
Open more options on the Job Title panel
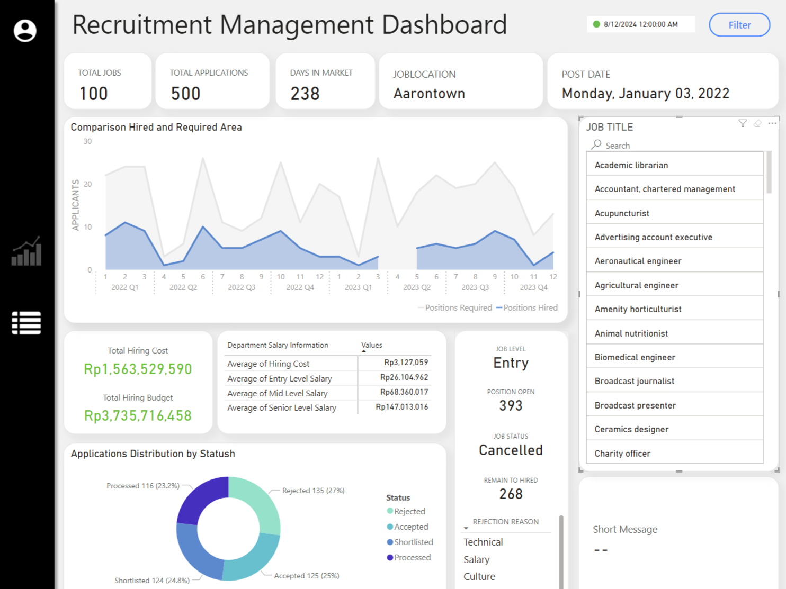[x=772, y=123]
